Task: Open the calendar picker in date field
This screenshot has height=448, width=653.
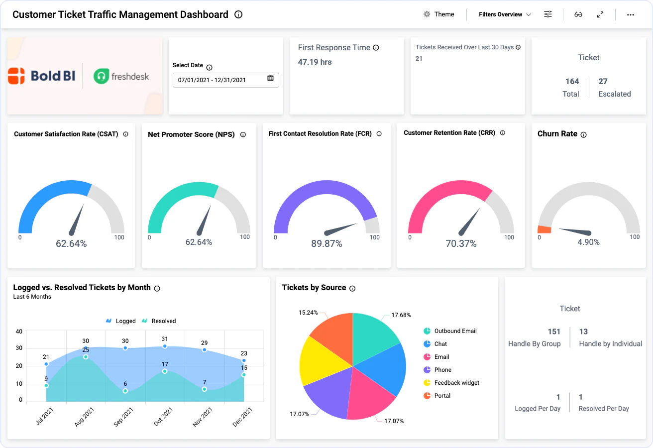Action: (x=270, y=78)
